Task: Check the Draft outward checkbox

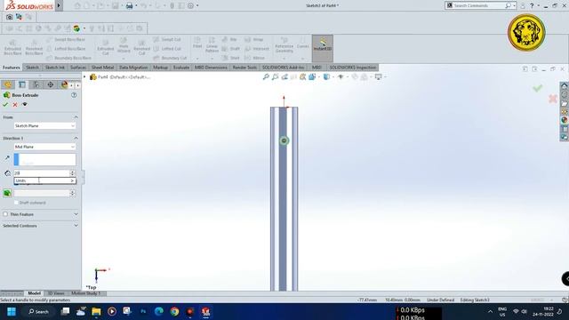Action: (x=16, y=203)
